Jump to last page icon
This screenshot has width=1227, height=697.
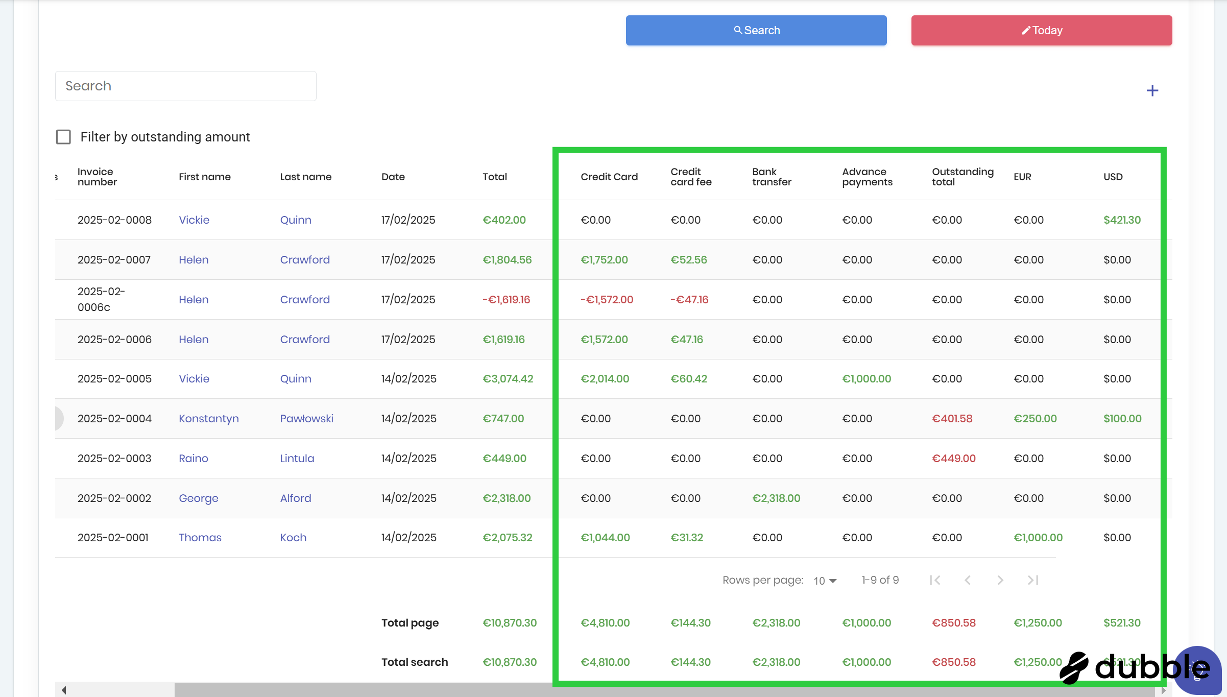click(1033, 580)
